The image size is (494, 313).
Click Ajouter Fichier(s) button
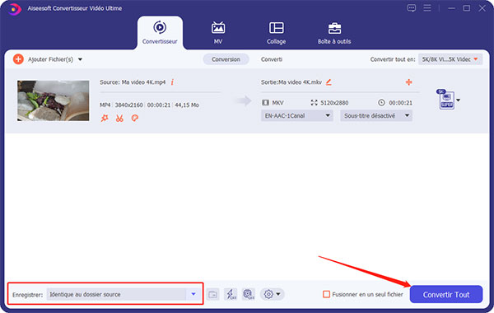point(47,59)
